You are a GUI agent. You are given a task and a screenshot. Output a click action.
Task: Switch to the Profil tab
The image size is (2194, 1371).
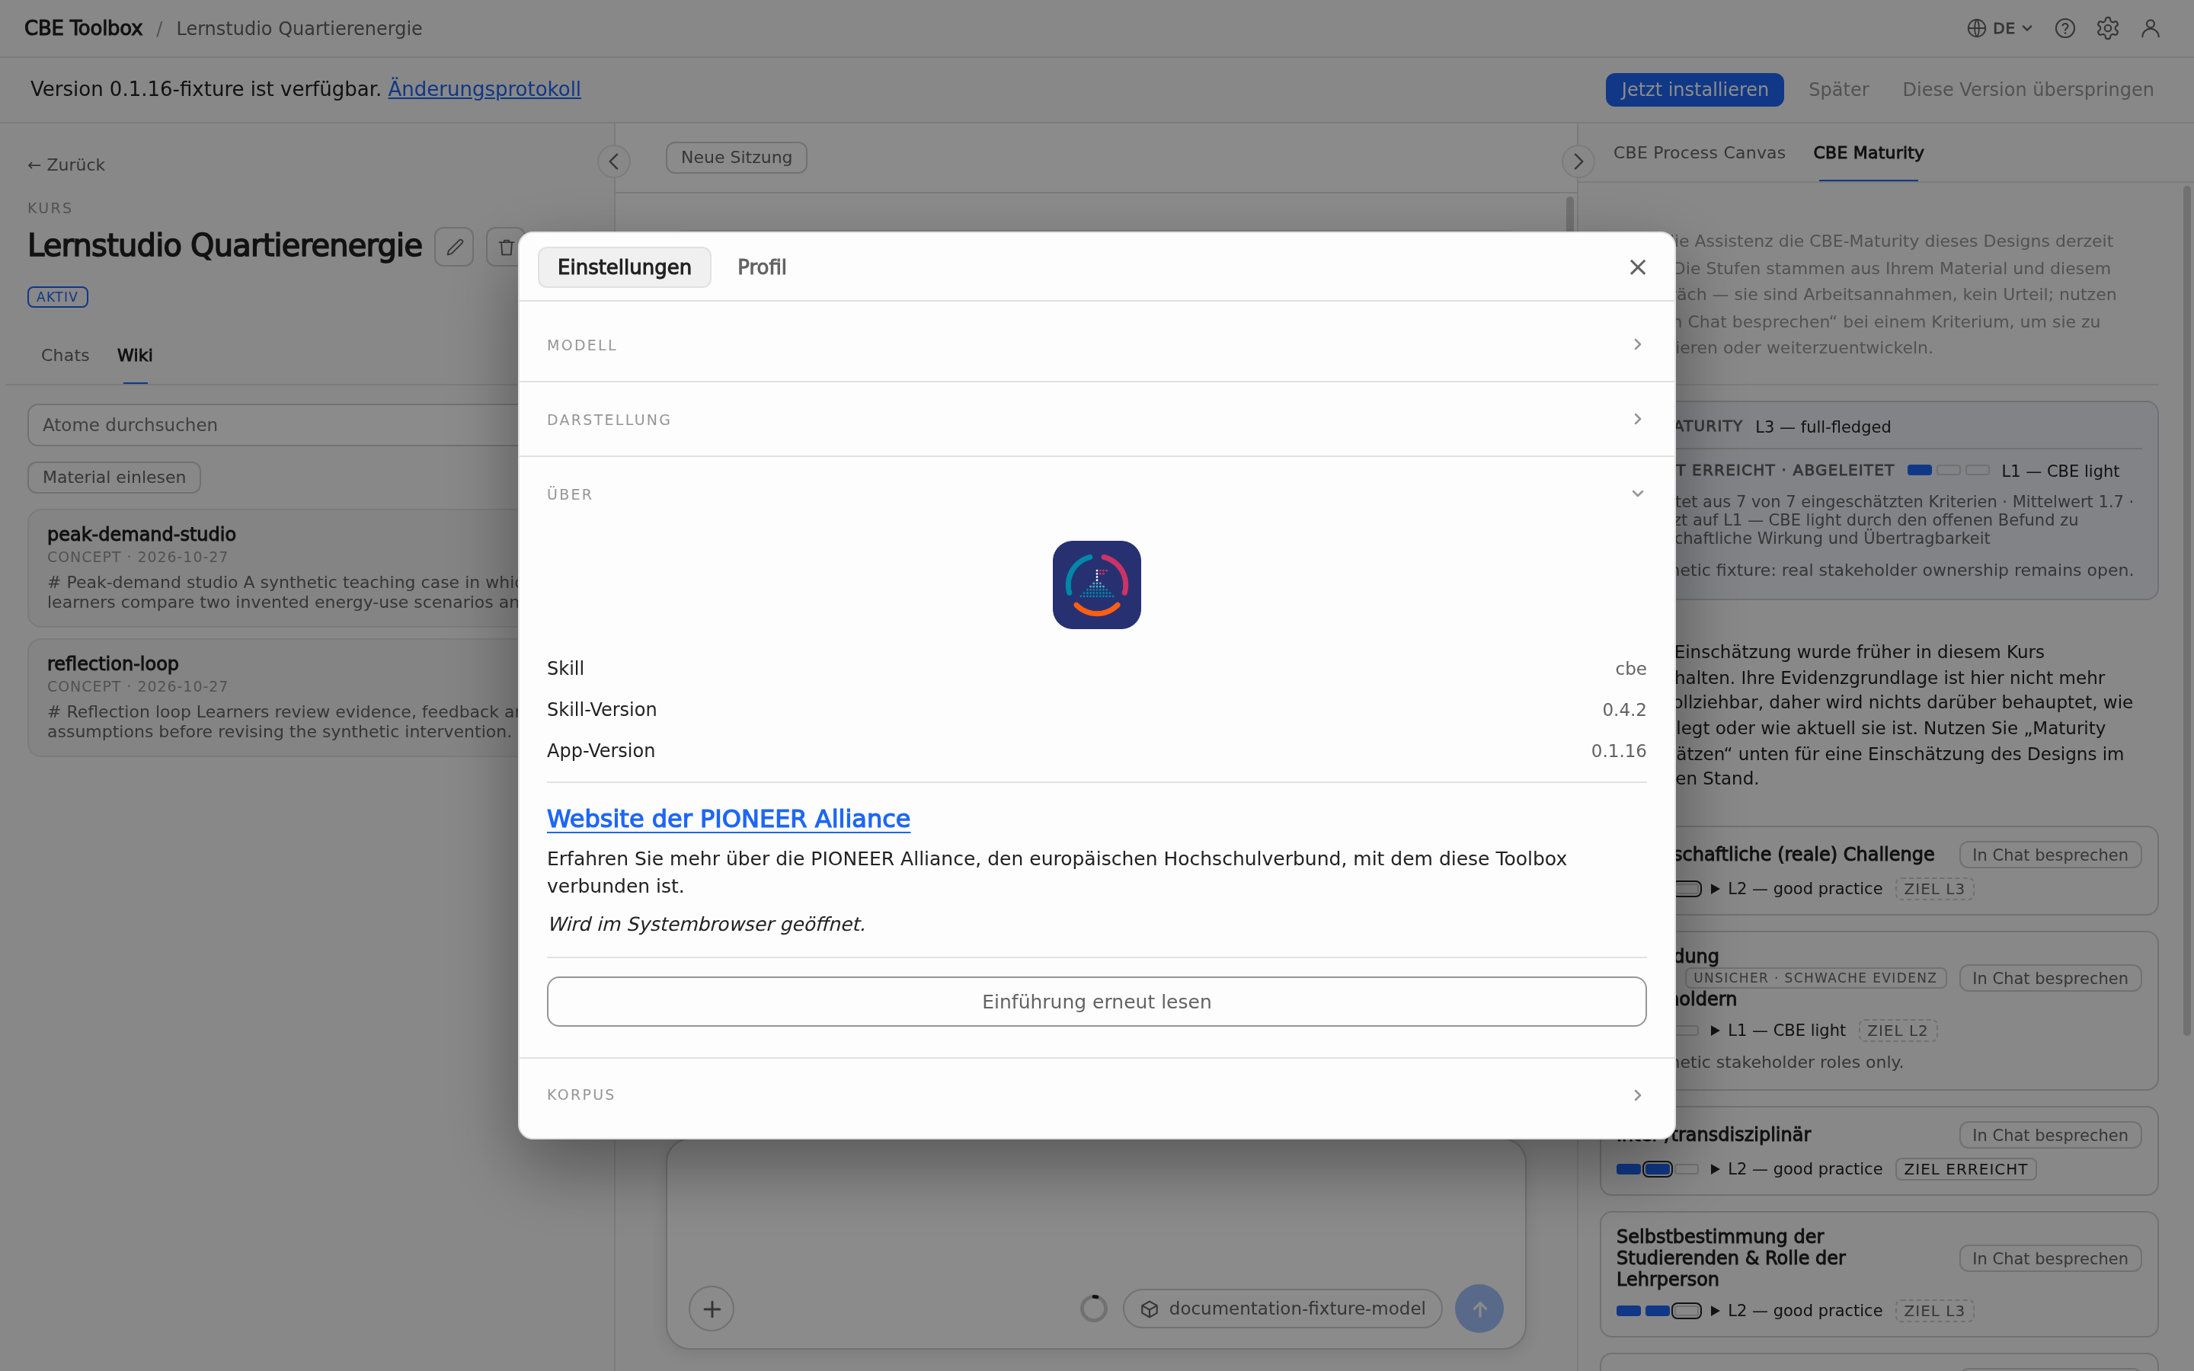tap(762, 267)
